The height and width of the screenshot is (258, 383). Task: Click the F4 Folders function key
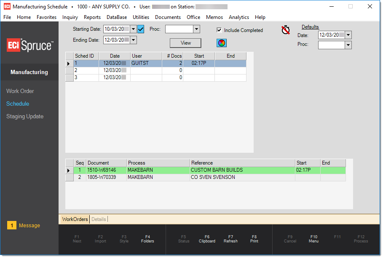coord(147,239)
